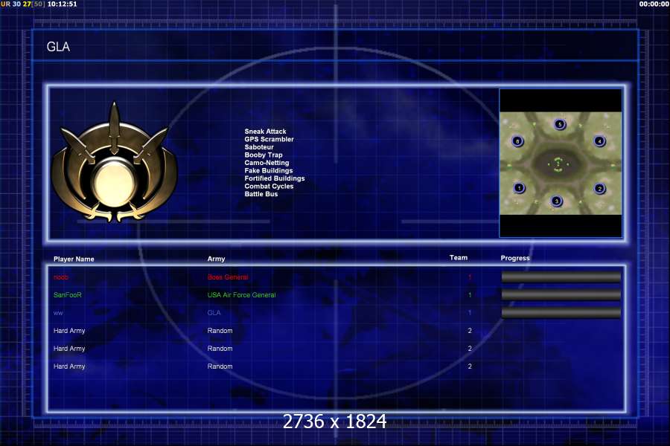The width and height of the screenshot is (670, 446).
Task: Click the Combat Cycles ability
Action: [x=269, y=186]
